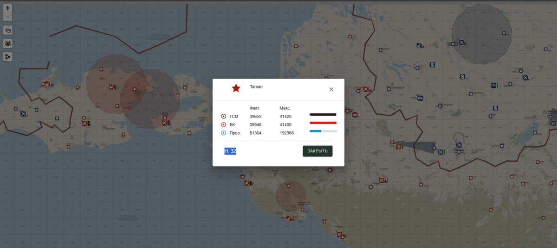Select the БК radio indicator
Image resolution: width=557 pixels, height=248 pixels.
click(224, 124)
